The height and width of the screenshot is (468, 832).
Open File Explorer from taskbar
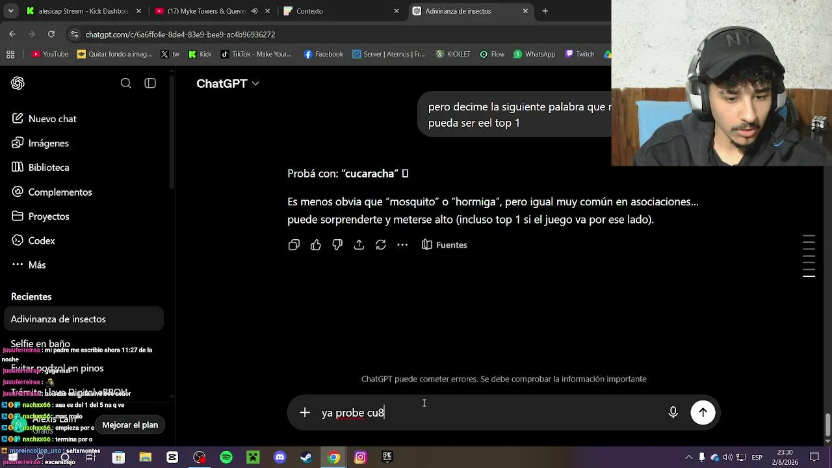[x=145, y=458]
